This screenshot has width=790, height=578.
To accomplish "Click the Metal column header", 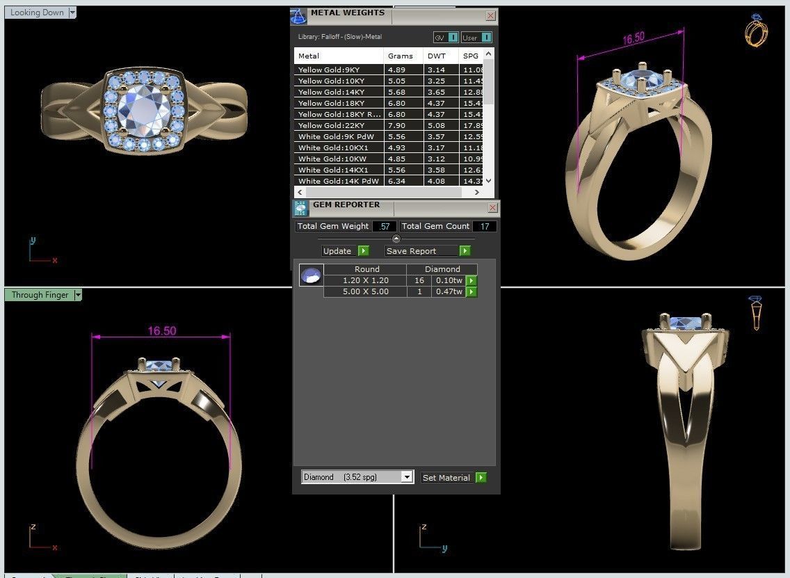I will coord(339,56).
